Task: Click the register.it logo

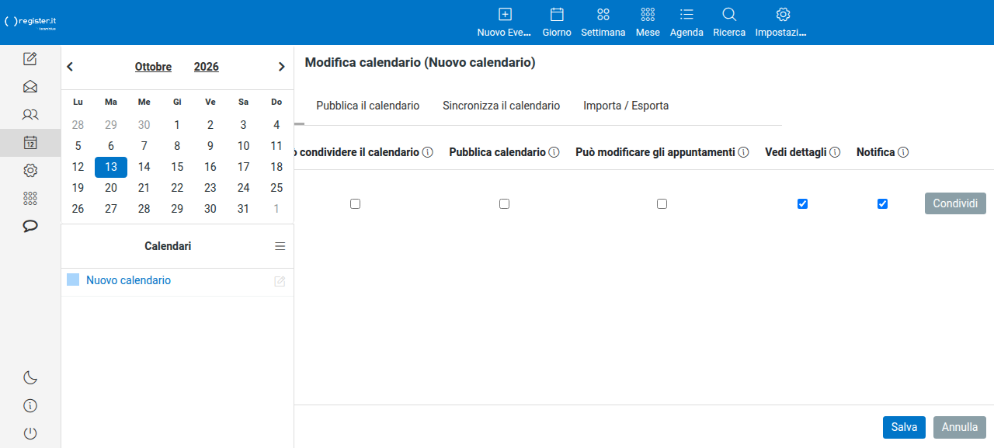Action: coord(30,23)
